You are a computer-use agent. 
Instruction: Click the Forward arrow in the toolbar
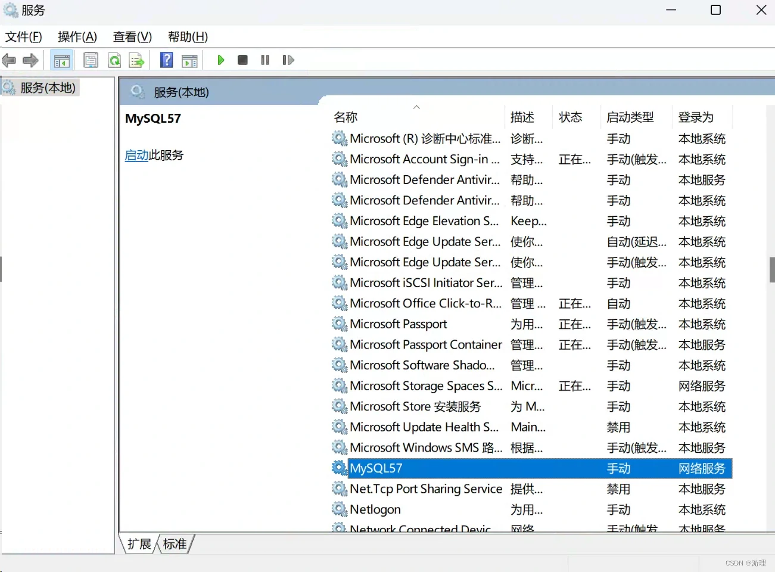point(30,60)
